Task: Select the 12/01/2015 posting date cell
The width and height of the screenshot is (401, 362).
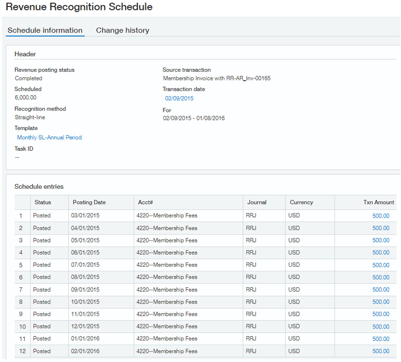Action: (85, 326)
